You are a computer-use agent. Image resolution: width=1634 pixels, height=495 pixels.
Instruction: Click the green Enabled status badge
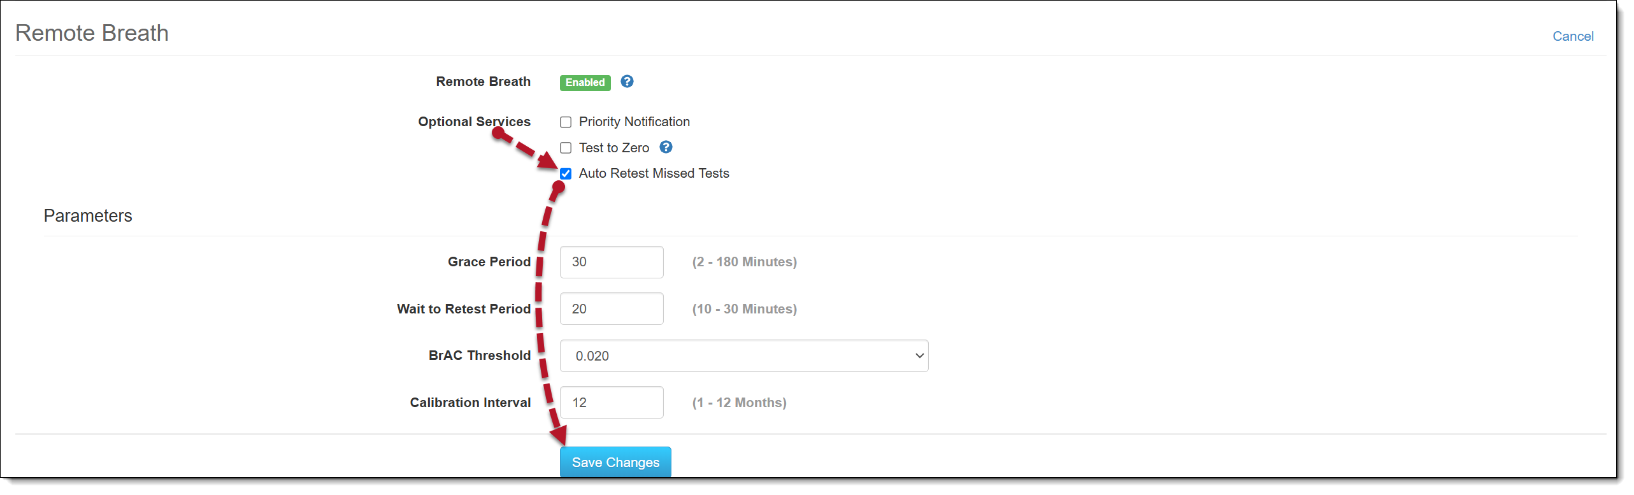(585, 83)
